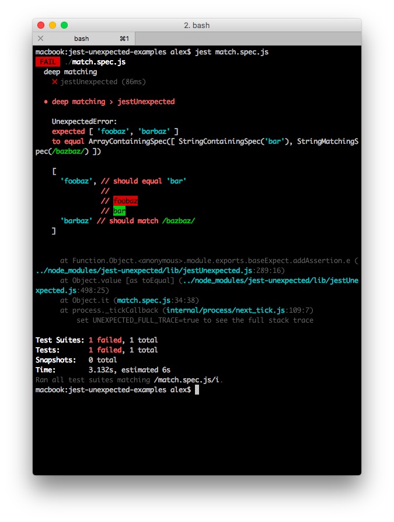The image size is (394, 522).
Task: Click the terminal cursor at the last prompt
Action: click(x=197, y=390)
